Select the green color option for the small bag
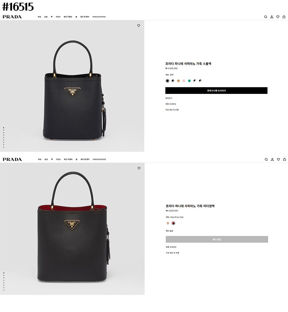The width and height of the screenshot is (288, 312). [189, 81]
